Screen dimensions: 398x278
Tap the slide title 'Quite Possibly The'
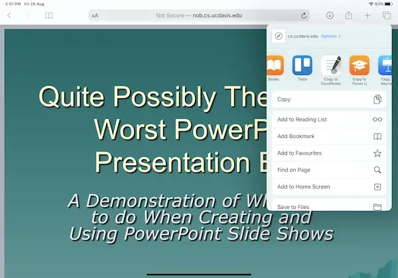pyautogui.click(x=153, y=97)
